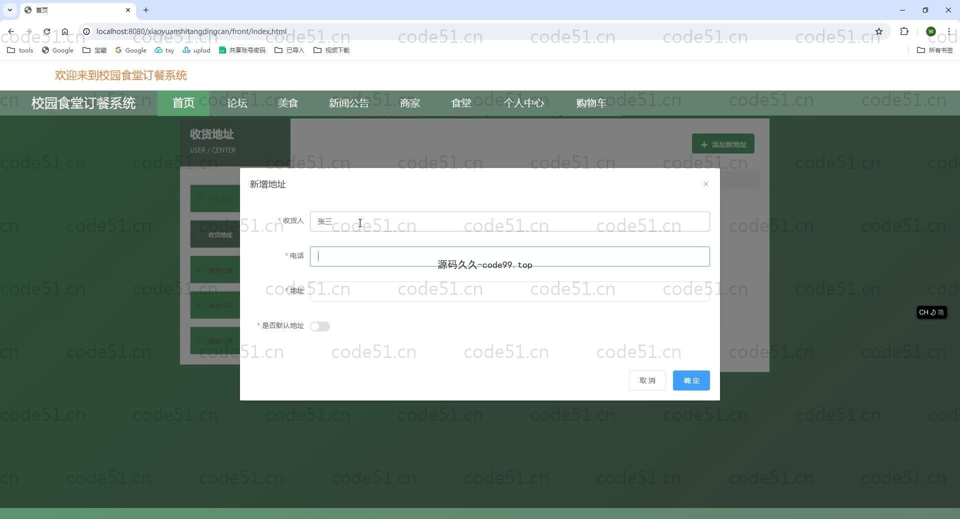This screenshot has width=960, height=519.
Task: Click the browser back arrow
Action: coord(11,31)
